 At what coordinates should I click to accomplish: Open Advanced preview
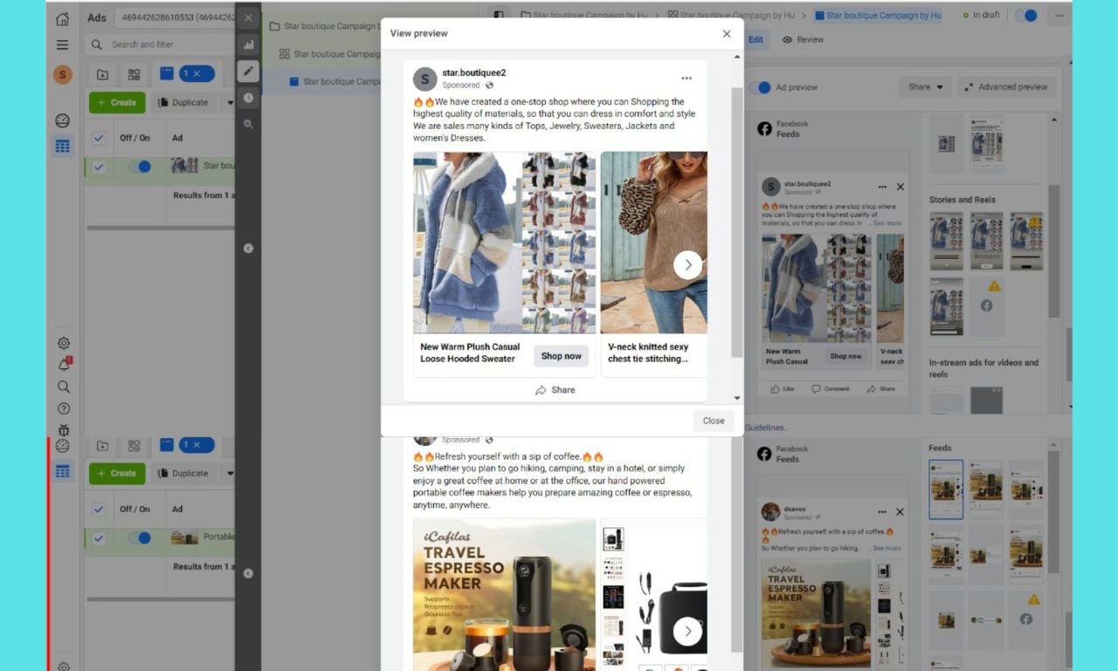[1006, 87]
